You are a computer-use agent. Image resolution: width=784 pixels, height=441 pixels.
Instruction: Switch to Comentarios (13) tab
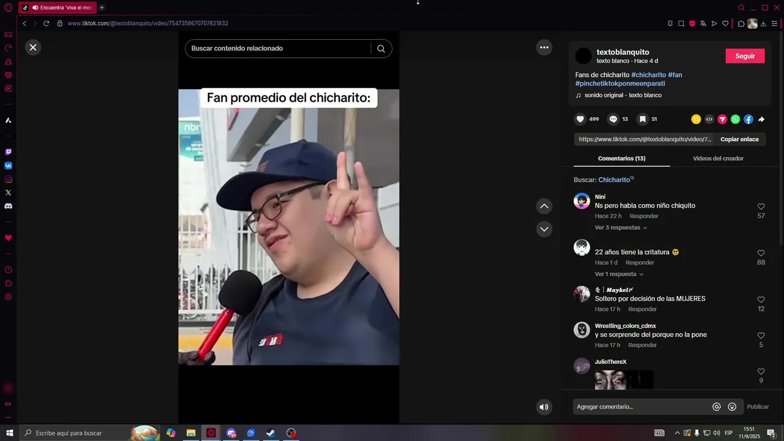(x=622, y=158)
